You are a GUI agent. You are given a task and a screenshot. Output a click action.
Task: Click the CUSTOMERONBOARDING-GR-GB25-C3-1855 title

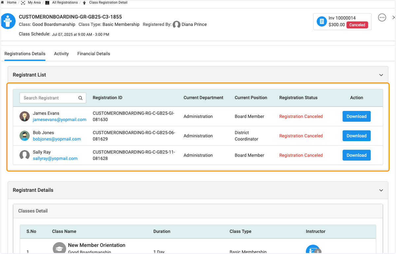[x=70, y=17]
